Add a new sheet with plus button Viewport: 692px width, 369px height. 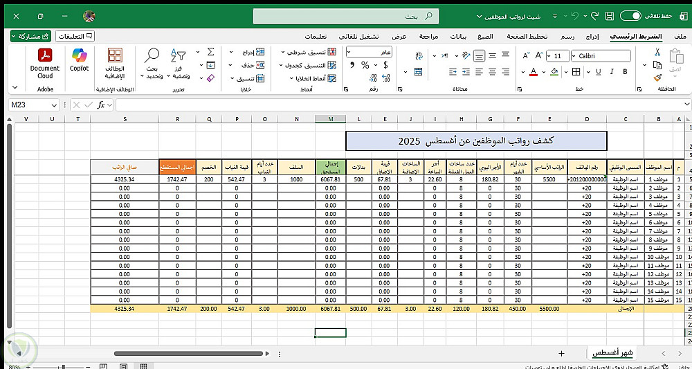[561, 353]
